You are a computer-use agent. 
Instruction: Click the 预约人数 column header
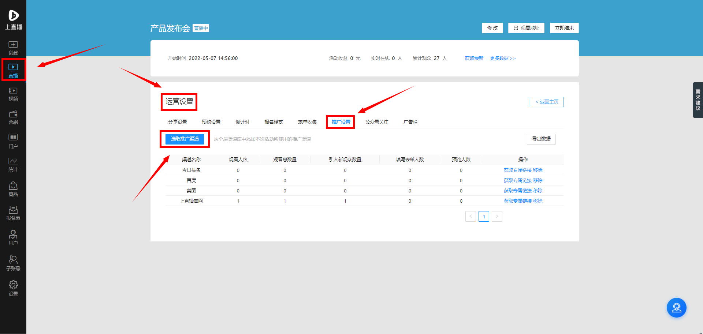click(461, 160)
